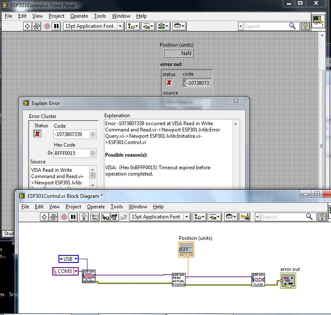Screen dimensions: 331x315
Task: Click Hex Code field BFFF0015
Action: 71,153
